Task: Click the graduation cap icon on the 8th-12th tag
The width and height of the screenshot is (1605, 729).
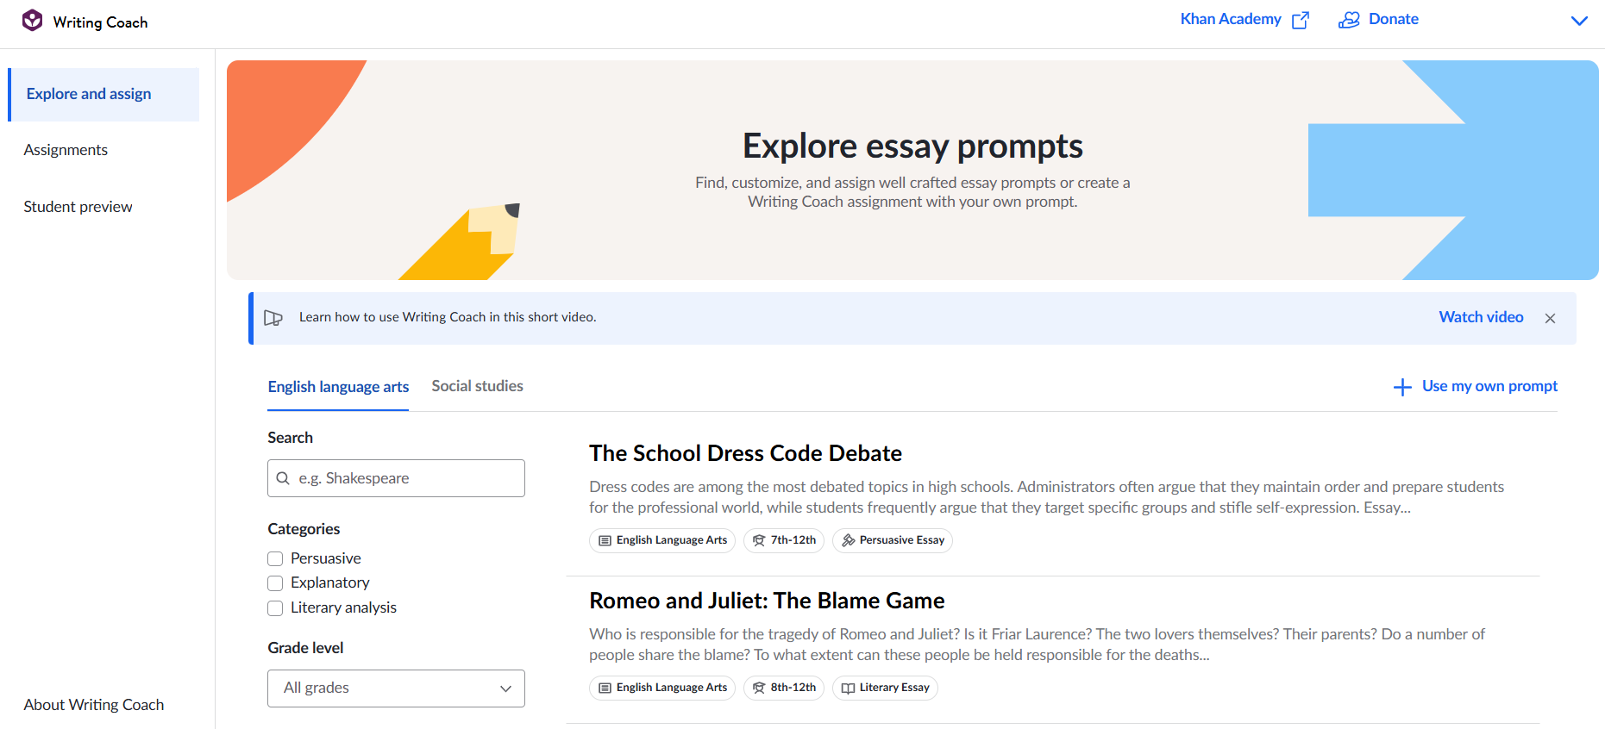Action: click(757, 688)
